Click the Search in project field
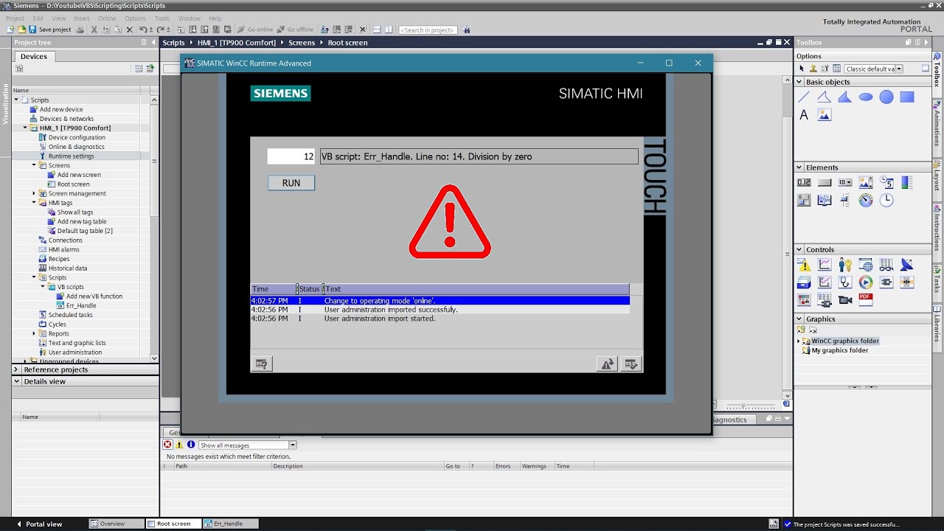Image resolution: width=944 pixels, height=531 pixels. pos(428,29)
